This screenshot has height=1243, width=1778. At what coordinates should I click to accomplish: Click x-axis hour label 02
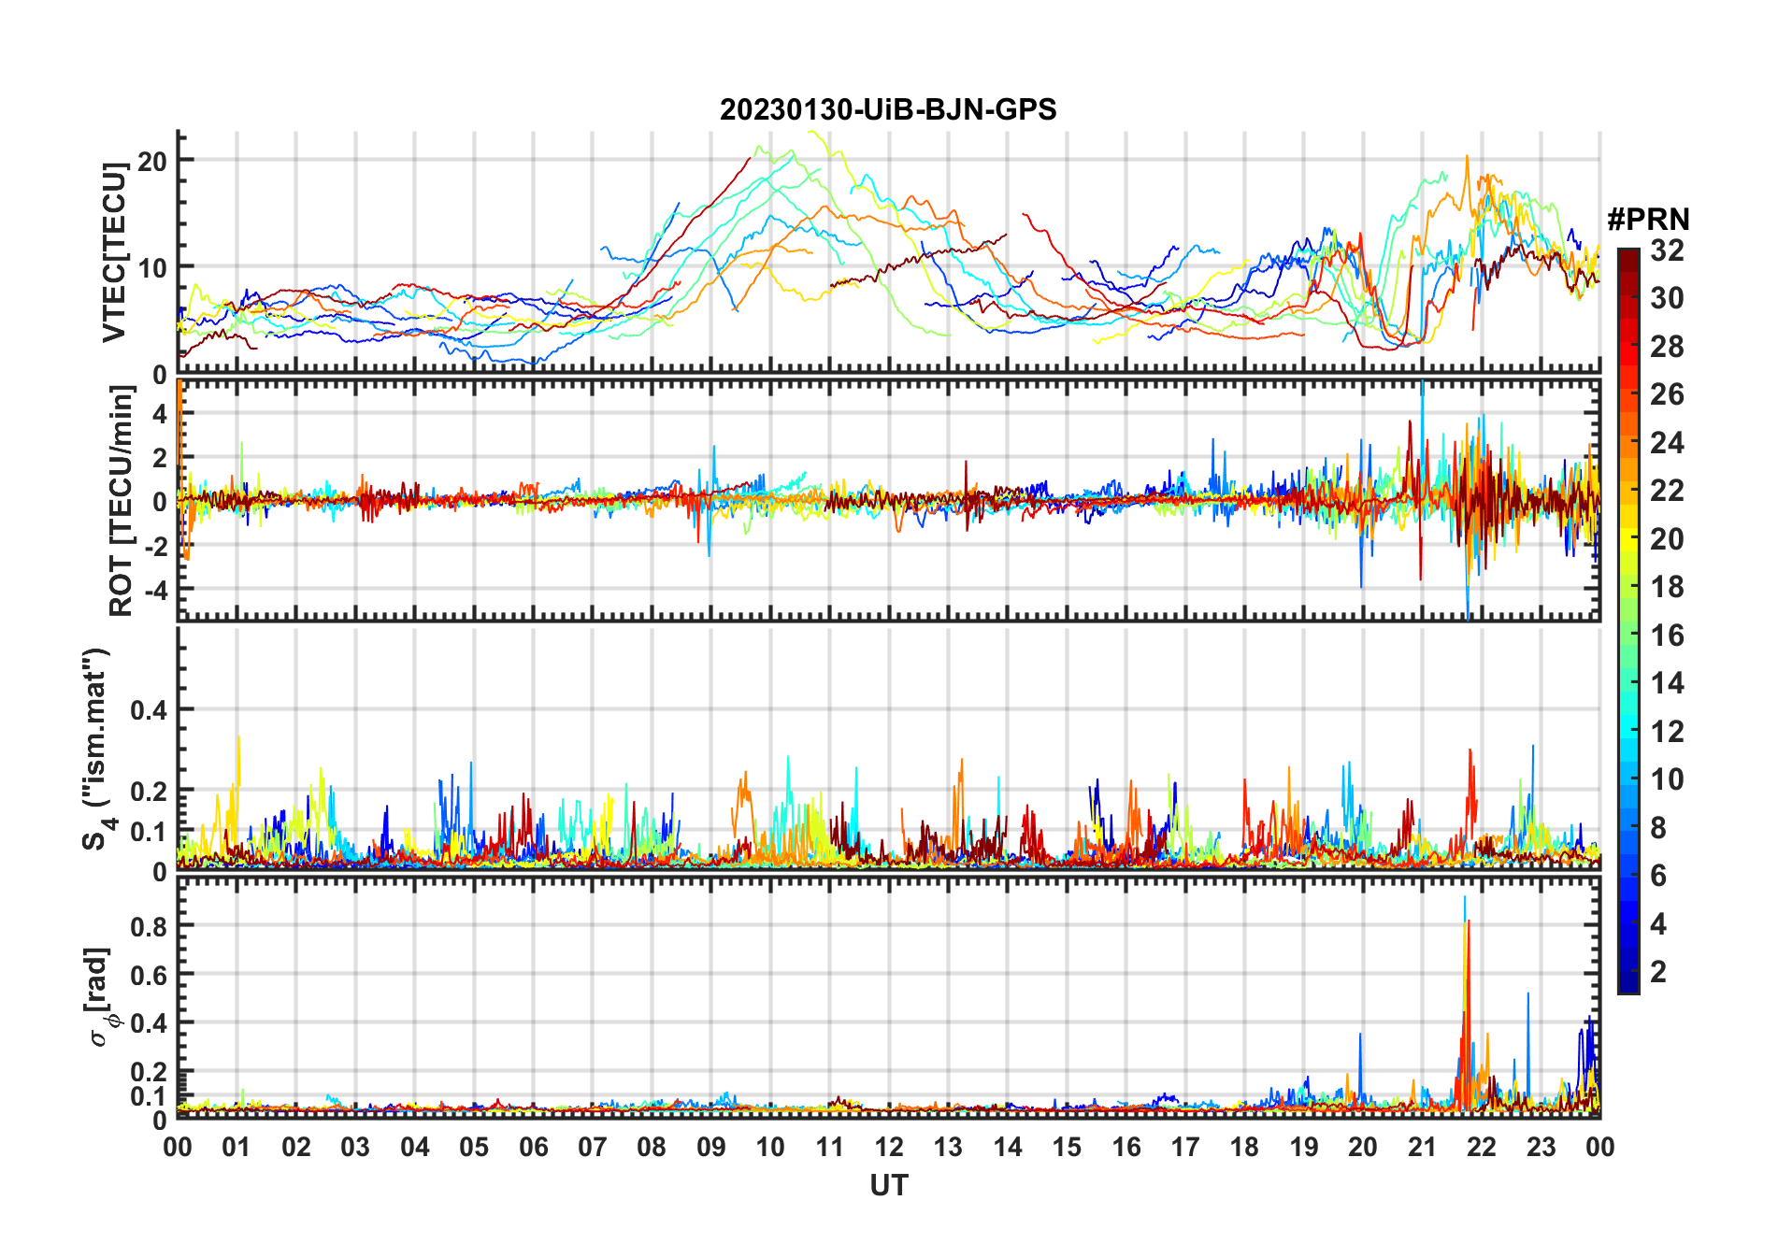[296, 1147]
